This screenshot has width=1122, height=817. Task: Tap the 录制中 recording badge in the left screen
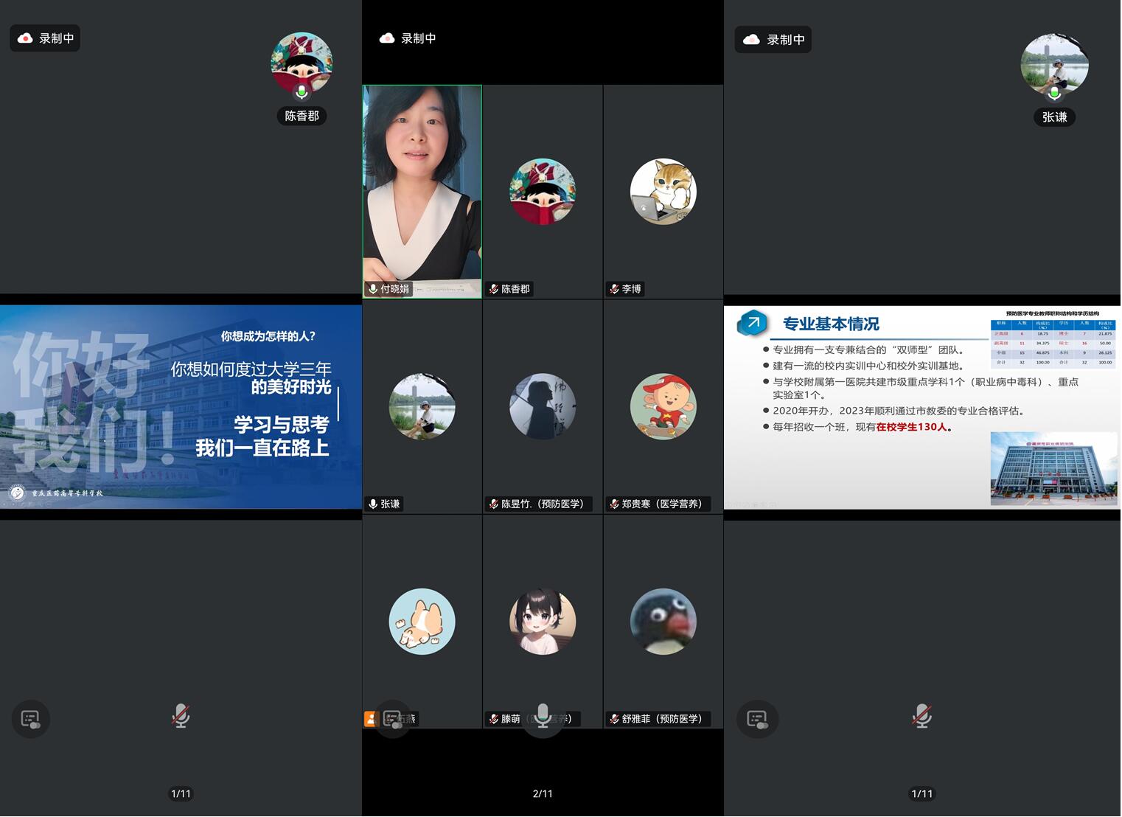coord(45,38)
